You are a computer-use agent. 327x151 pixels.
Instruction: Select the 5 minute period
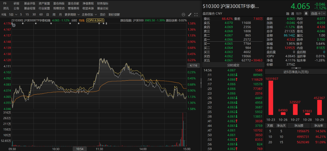(x=21, y=14)
